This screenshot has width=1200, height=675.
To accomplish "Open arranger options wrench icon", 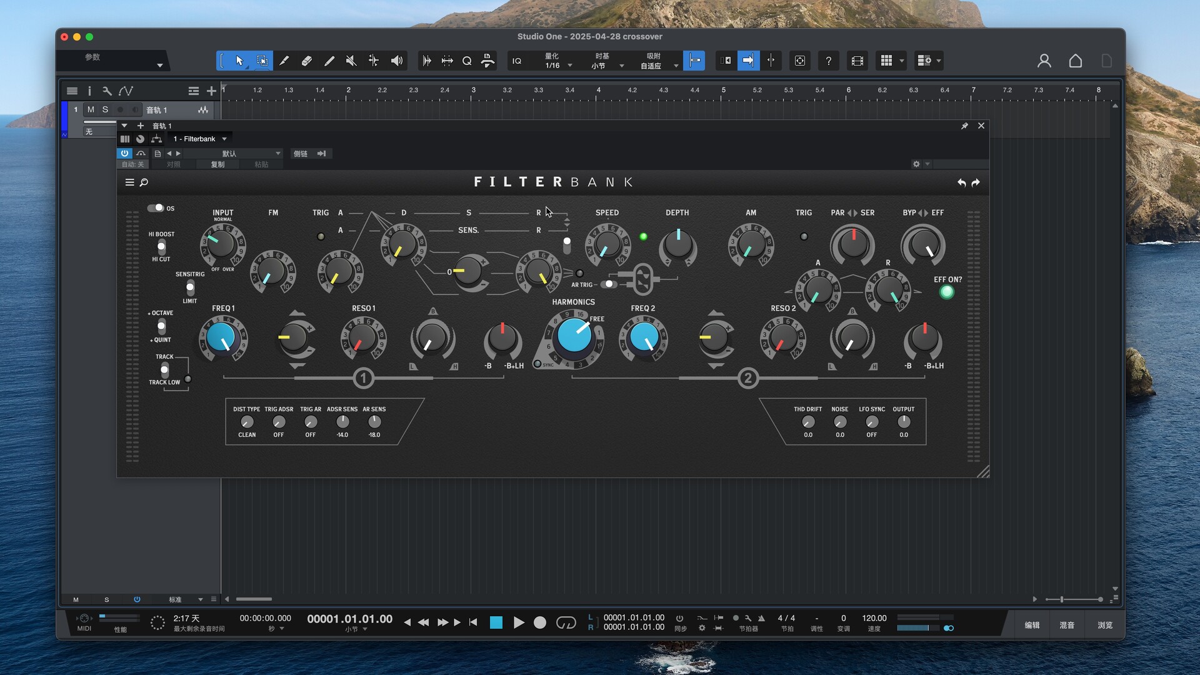I will 107,91.
